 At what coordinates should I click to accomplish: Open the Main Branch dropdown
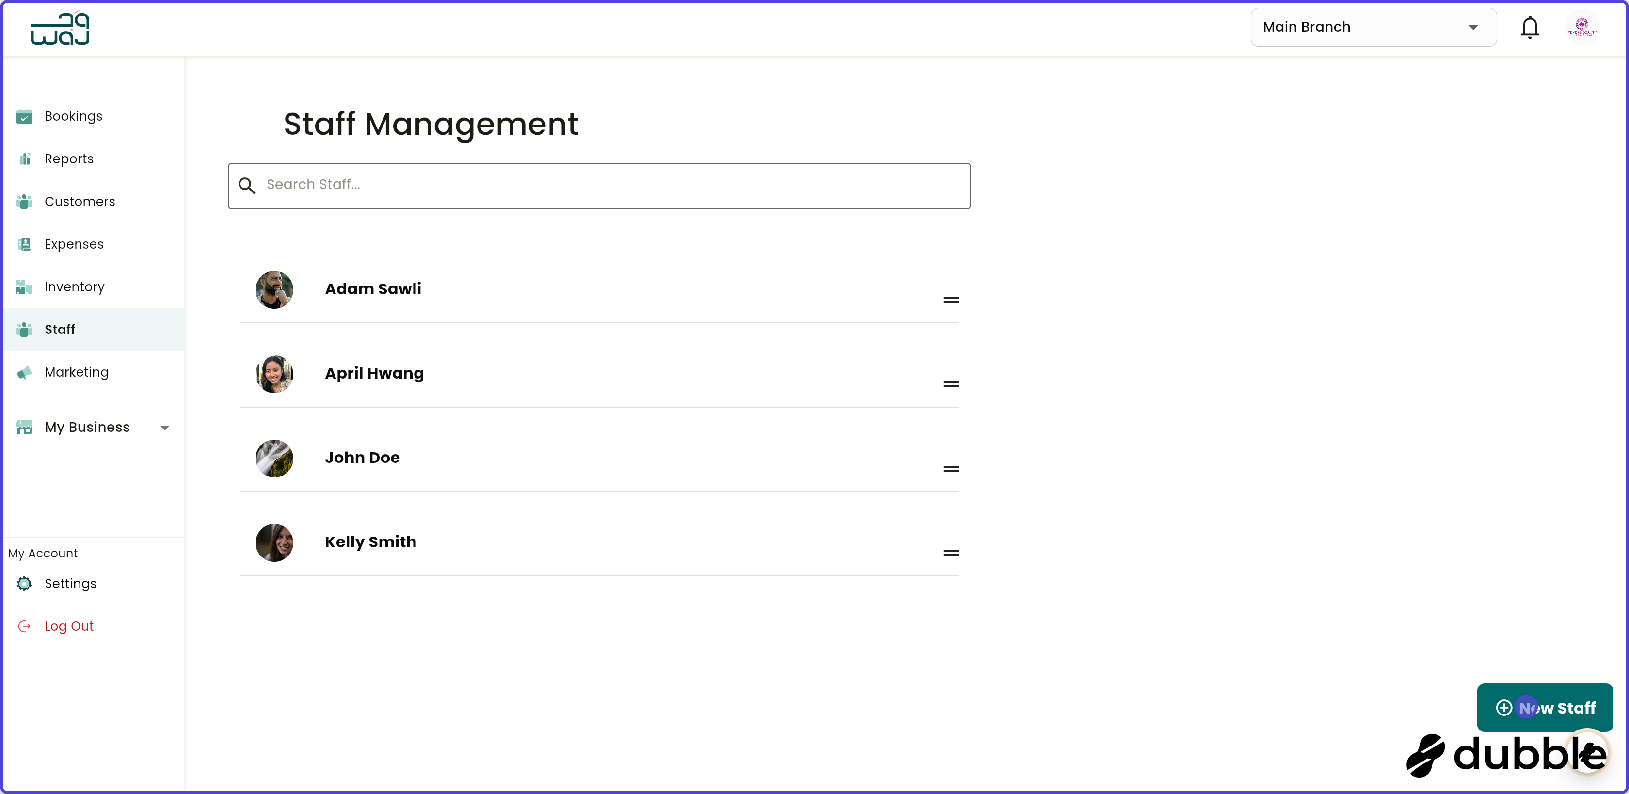click(1373, 27)
